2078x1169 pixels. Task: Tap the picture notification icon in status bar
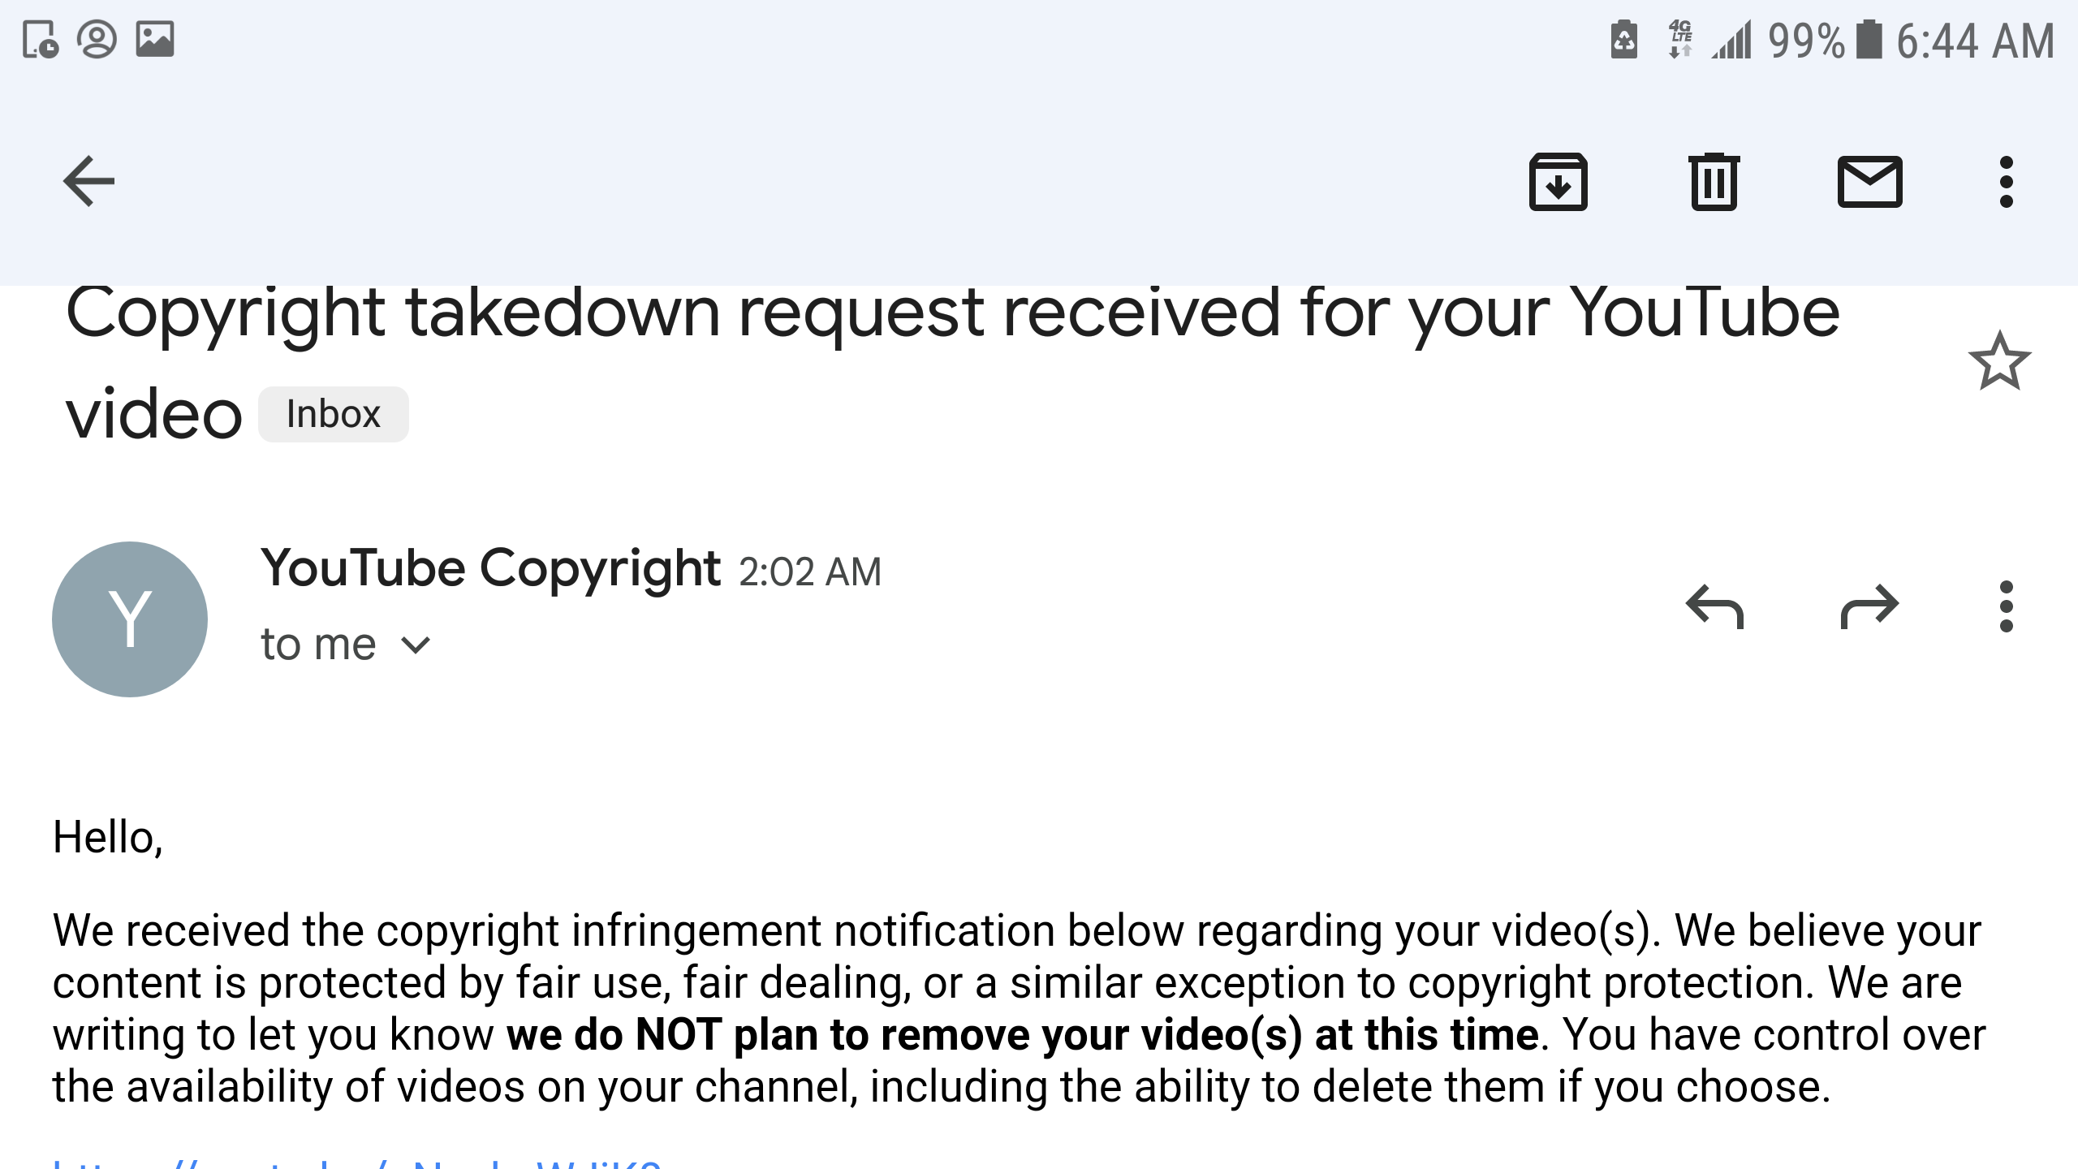click(x=155, y=40)
